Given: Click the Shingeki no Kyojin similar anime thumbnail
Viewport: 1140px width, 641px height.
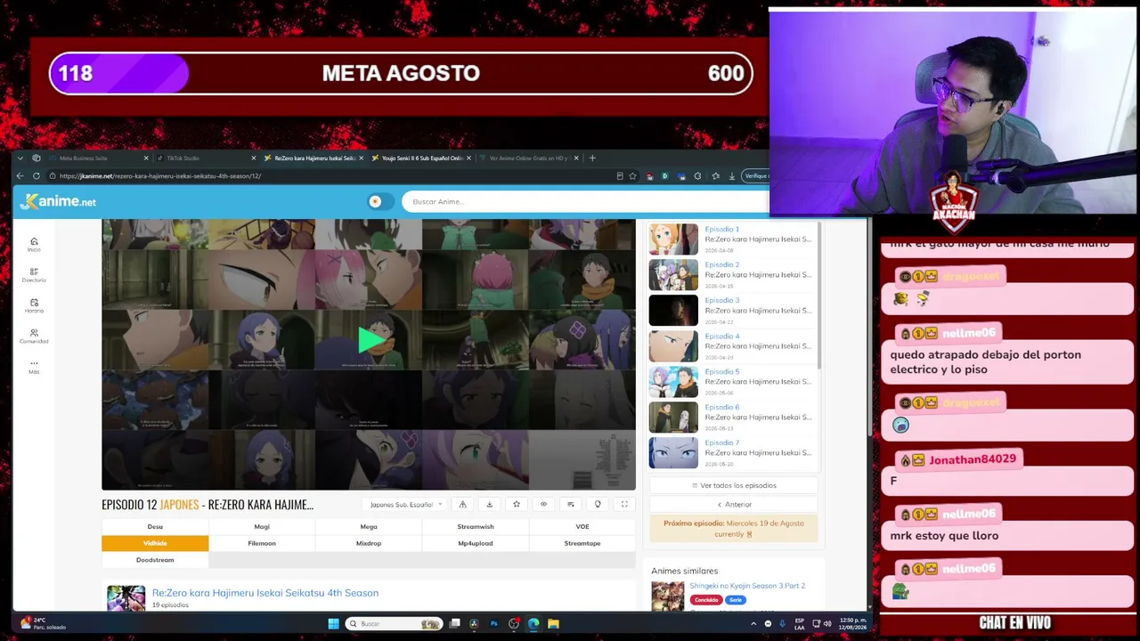Looking at the screenshot, I should point(667,596).
